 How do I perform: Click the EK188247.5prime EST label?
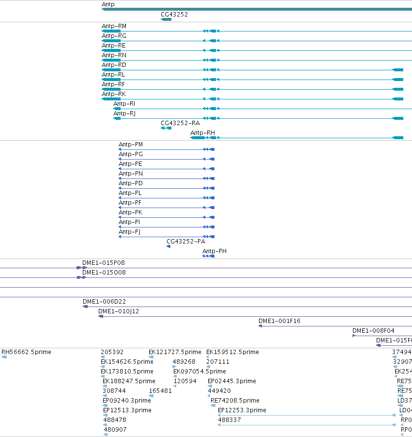click(129, 381)
